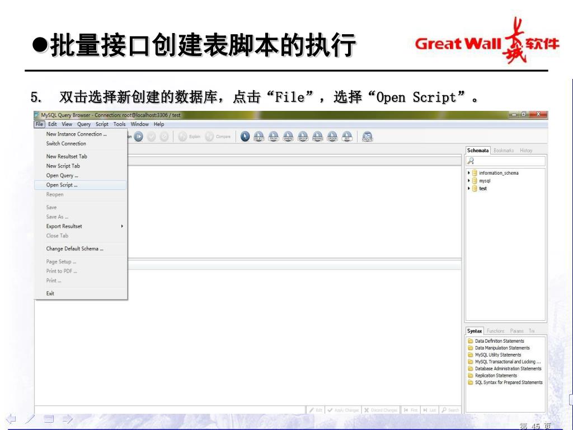The image size is (573, 430).
Task: Click the Search button in bottom bar
Action: click(450, 410)
